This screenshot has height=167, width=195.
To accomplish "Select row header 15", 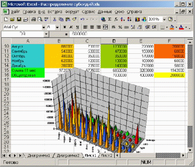I will 6,71.
